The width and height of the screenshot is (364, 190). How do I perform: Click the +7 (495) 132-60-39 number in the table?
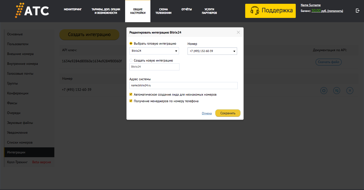pos(77,90)
